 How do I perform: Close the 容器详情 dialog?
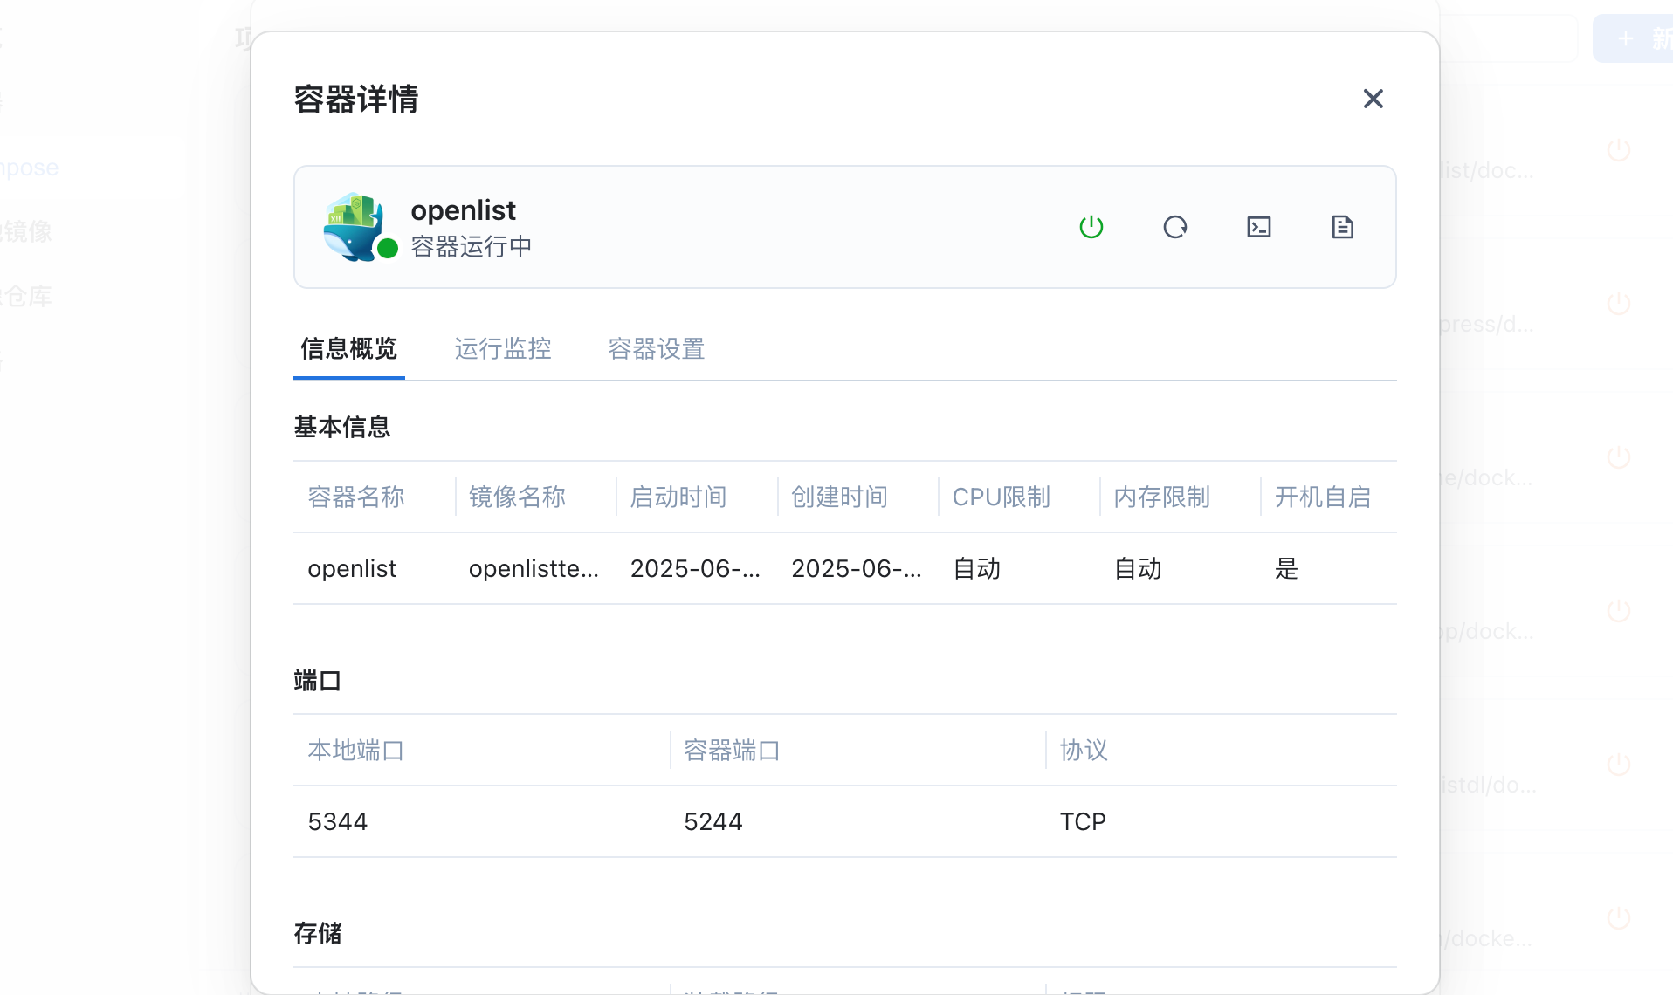point(1373,99)
